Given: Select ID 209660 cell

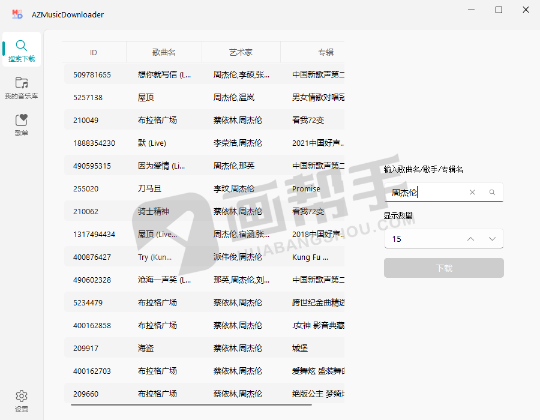Looking at the screenshot, I should (x=86, y=394).
